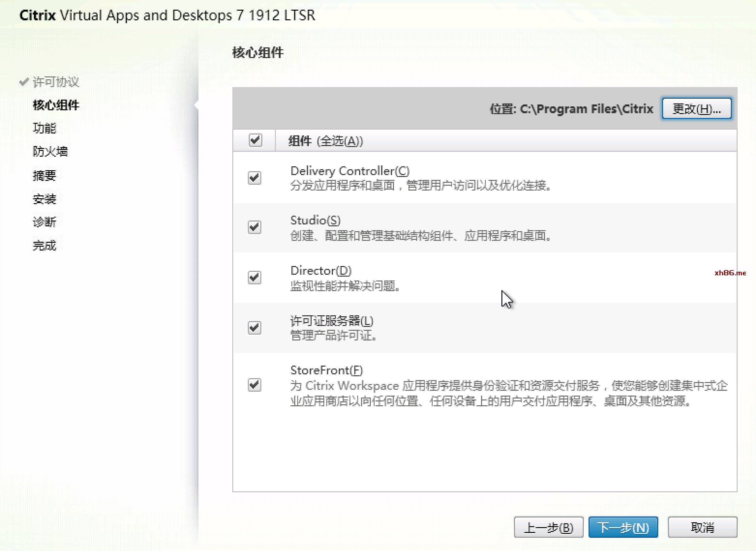Uncheck the Studio component checkbox
This screenshot has width=756, height=551.
[254, 227]
